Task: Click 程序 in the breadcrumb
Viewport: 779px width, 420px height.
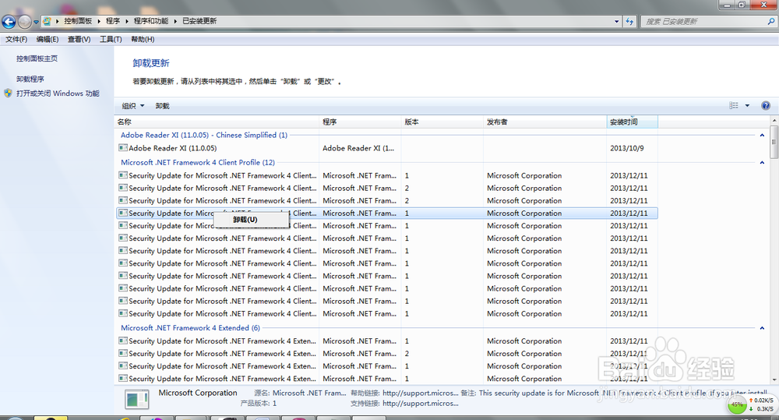Action: pos(113,21)
